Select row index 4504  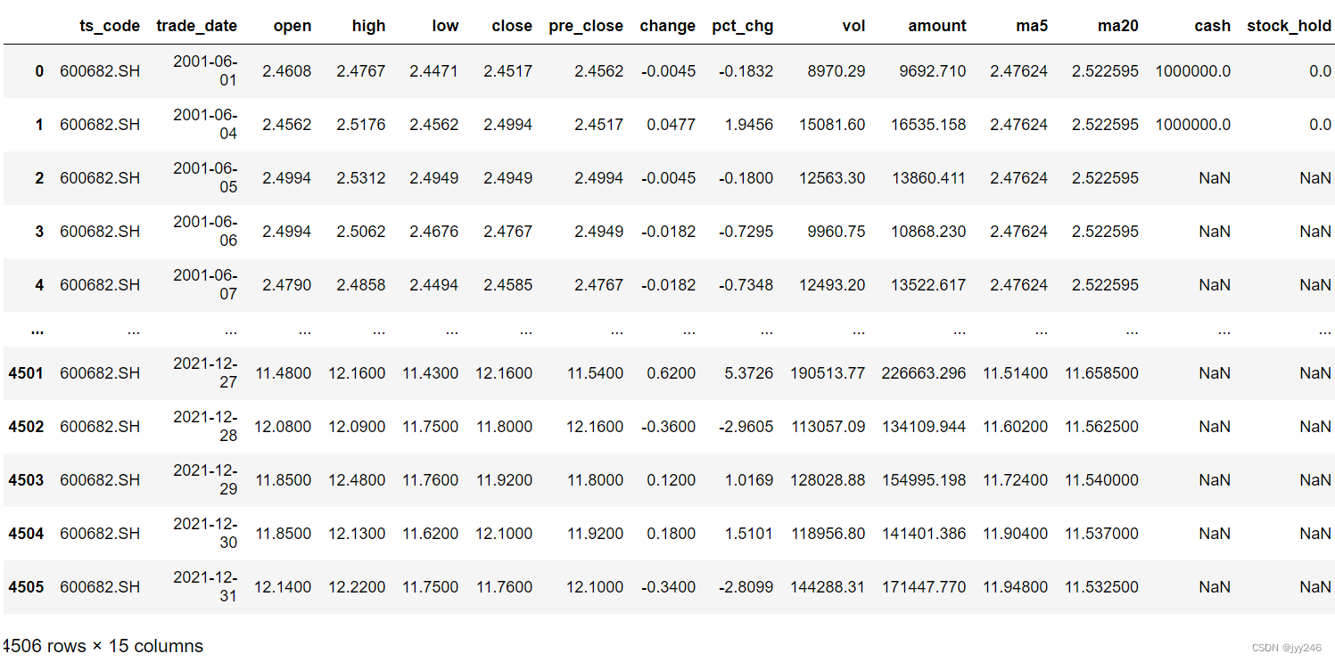coord(26,534)
